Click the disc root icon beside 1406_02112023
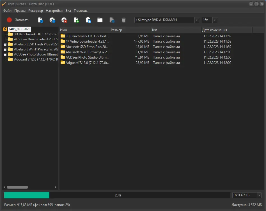Image resolution: width=266 pixels, height=211 pixels. [x=5, y=29]
